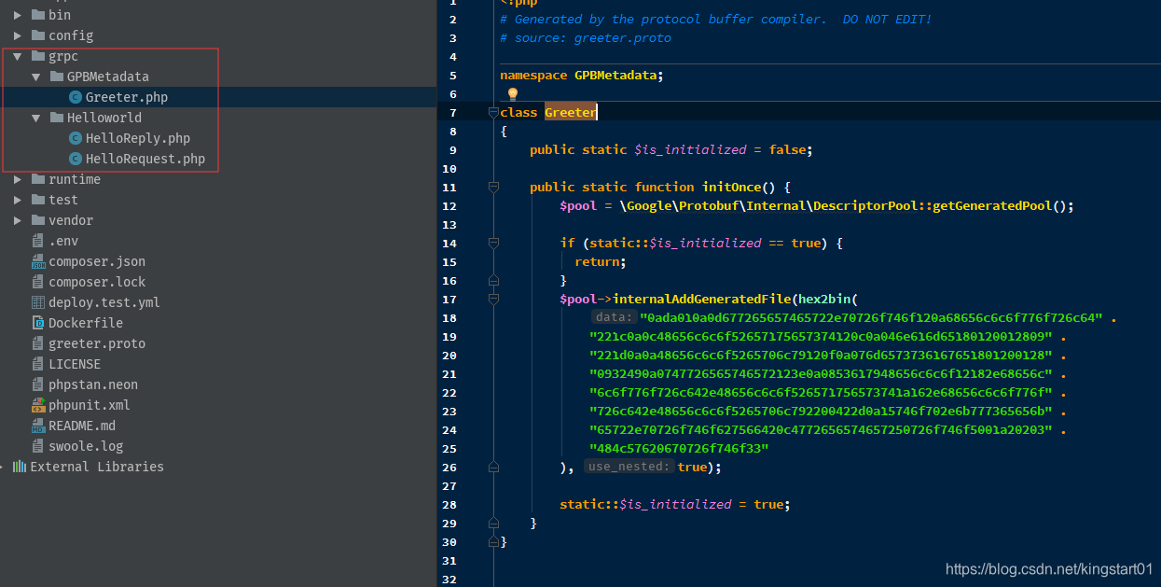This screenshot has height=587, width=1161.
Task: Fold the initOnce function at line 11
Action: click(493, 188)
